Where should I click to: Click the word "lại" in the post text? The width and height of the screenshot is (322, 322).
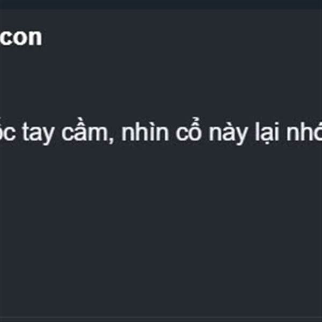(x=267, y=132)
